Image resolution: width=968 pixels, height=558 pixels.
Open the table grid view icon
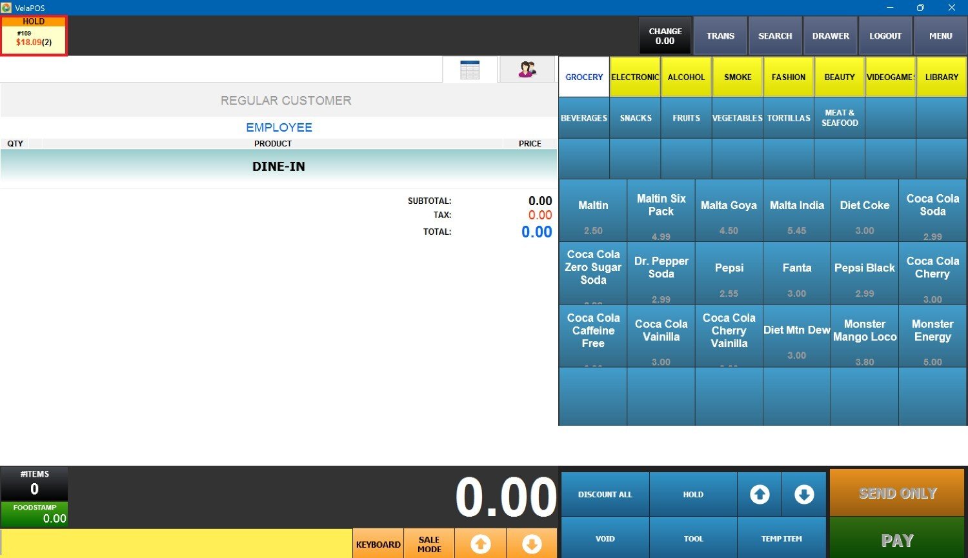pos(470,70)
